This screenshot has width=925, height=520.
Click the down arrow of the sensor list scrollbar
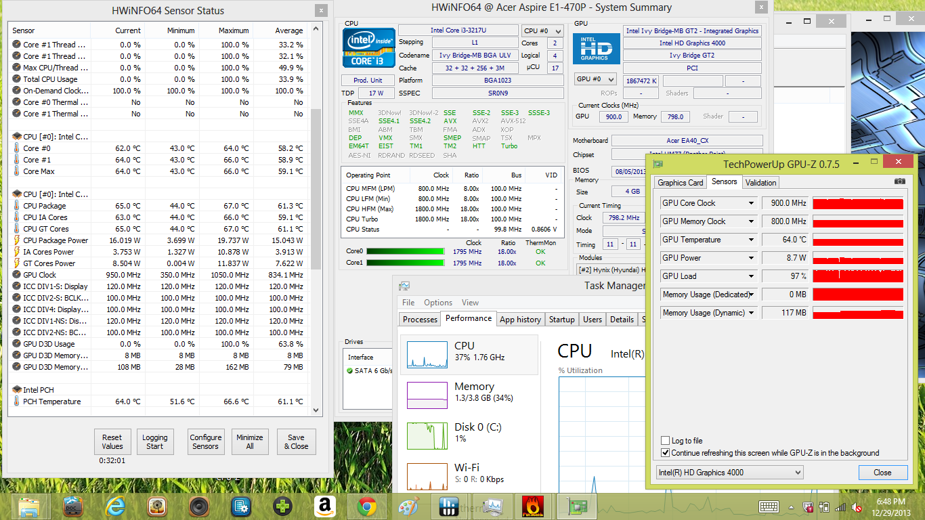[x=316, y=410]
